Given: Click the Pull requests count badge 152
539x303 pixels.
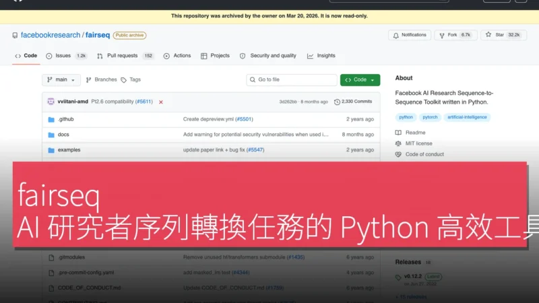Looking at the screenshot, I should (148, 56).
